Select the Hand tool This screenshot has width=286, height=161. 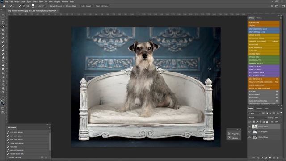coord(3,89)
